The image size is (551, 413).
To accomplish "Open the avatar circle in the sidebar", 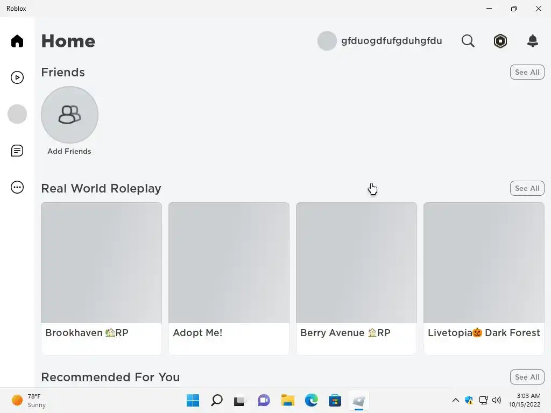I will click(17, 114).
